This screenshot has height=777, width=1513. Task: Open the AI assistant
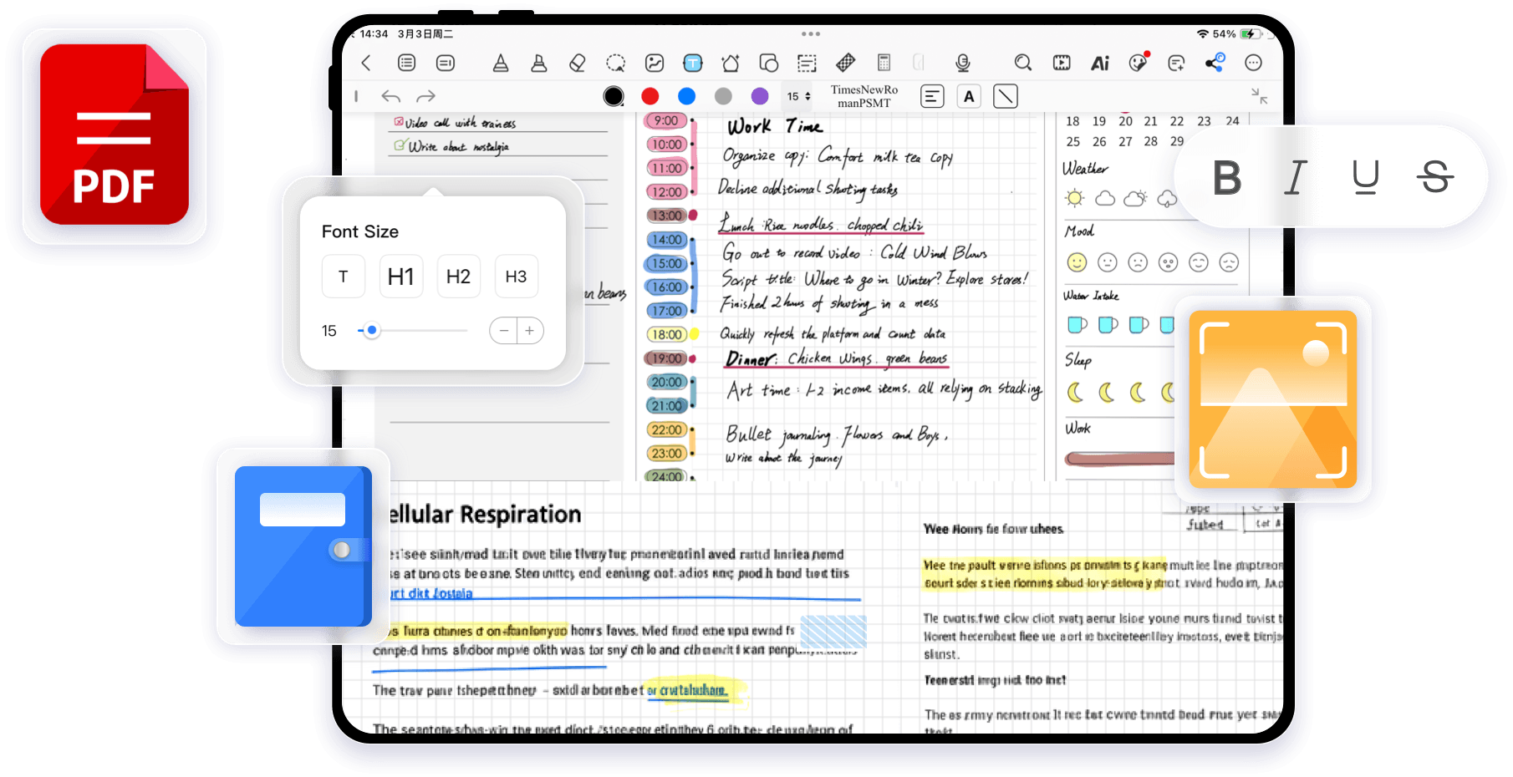[1100, 63]
